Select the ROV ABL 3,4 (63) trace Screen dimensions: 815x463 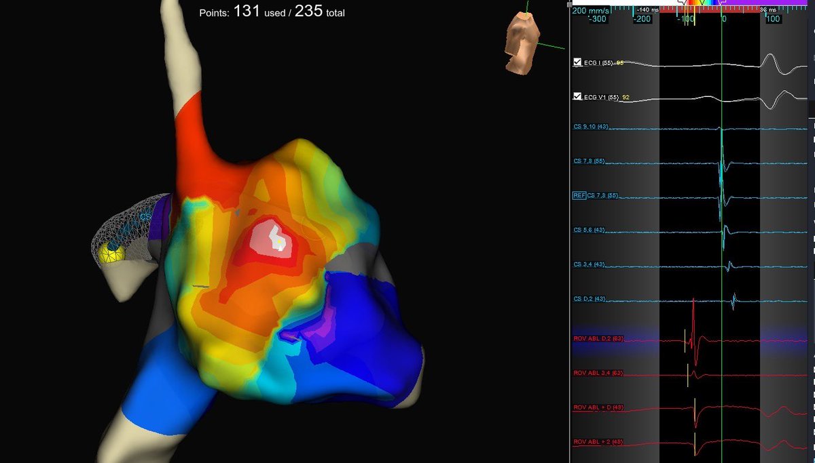pyautogui.click(x=598, y=373)
